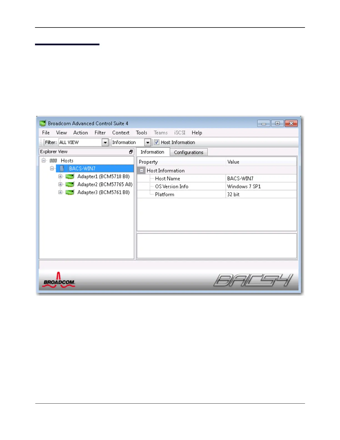Image resolution: width=340 pixels, height=440 pixels.
Task: Minimize the Broadcom Advanced Control Suite window
Action: [264, 123]
